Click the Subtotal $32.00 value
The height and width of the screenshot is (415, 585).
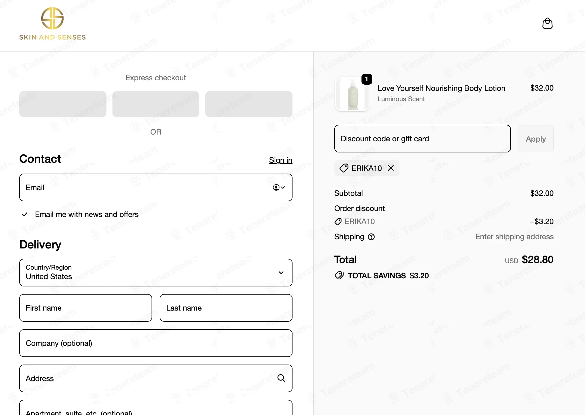pos(542,193)
